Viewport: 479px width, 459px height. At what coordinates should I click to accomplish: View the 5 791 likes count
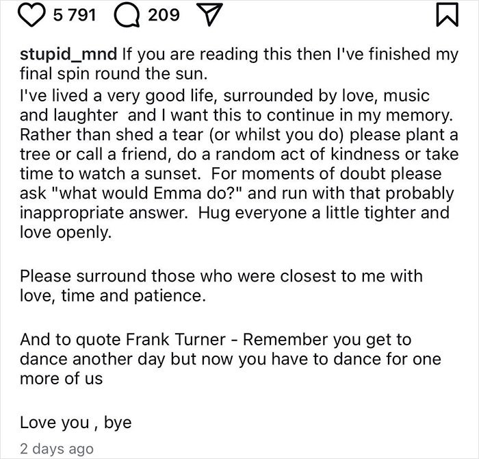click(x=75, y=15)
